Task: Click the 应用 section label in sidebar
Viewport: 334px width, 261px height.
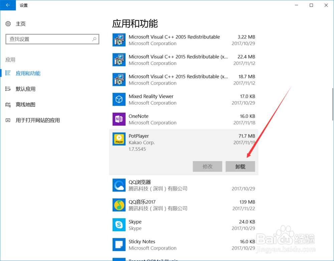Action: 10,60
